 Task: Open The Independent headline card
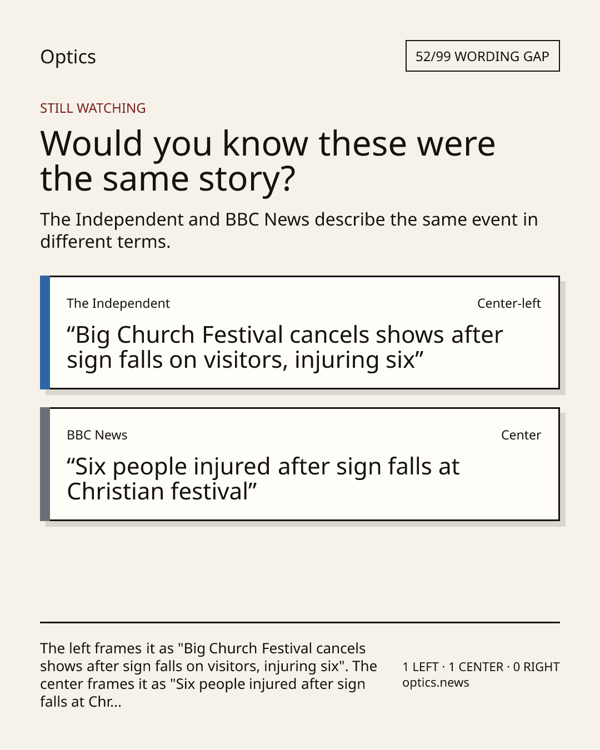(x=300, y=332)
